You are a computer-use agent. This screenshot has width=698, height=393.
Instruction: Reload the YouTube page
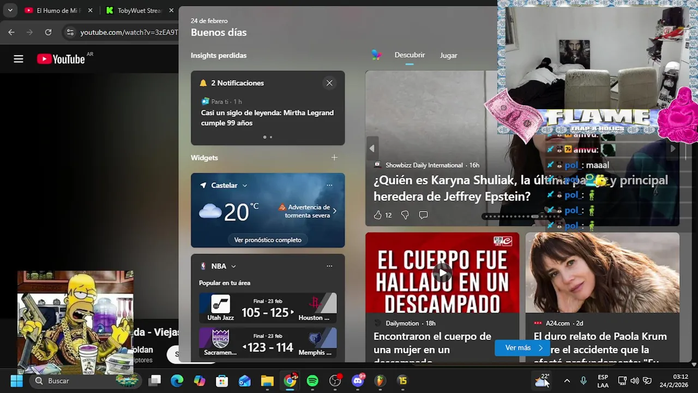(48, 32)
